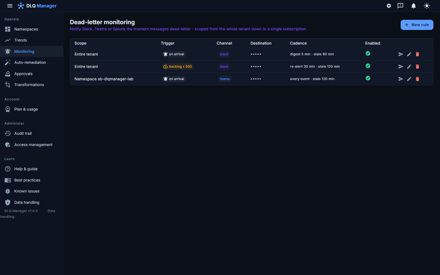Delete the backlog ≥ 500 rule
Viewport: 440px width, 275px height.
click(x=417, y=67)
